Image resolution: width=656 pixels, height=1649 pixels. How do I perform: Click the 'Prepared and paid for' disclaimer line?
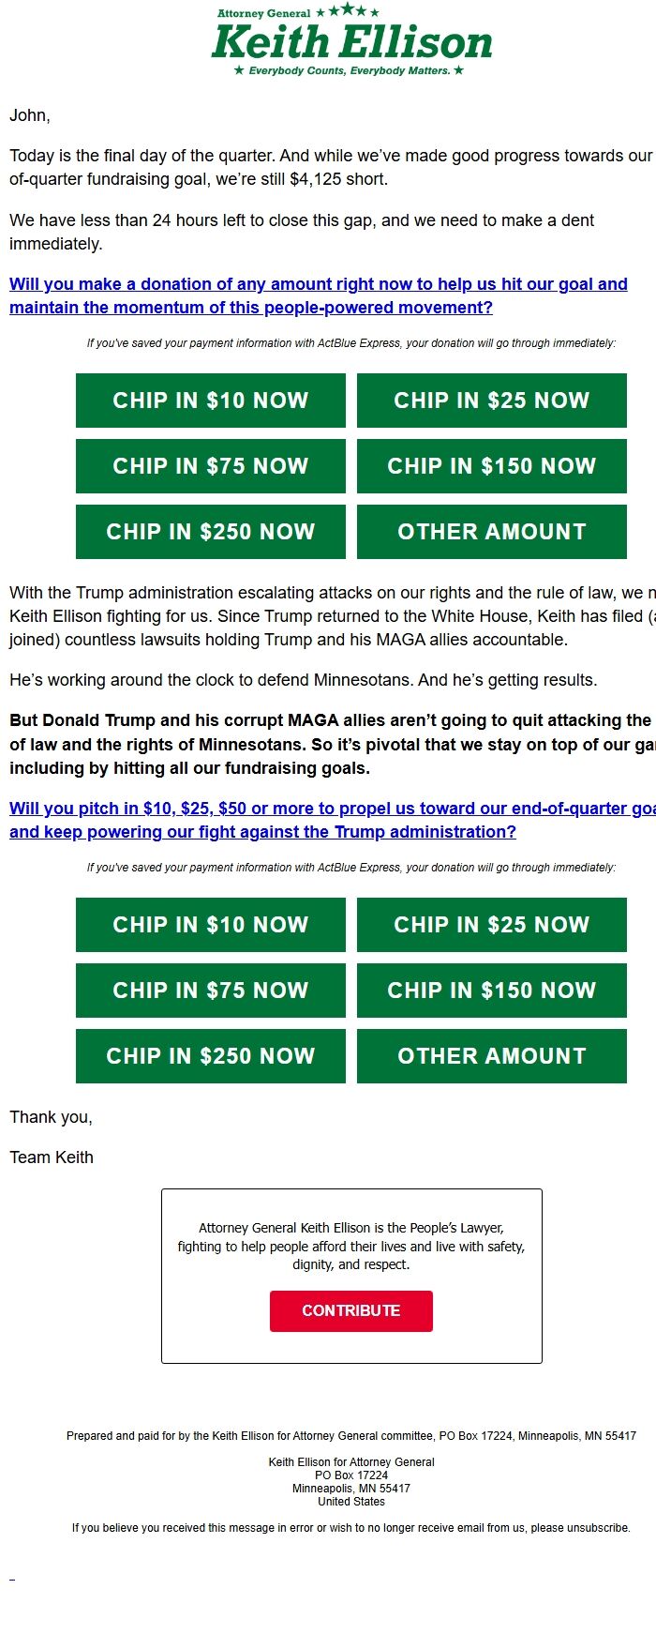[351, 1436]
